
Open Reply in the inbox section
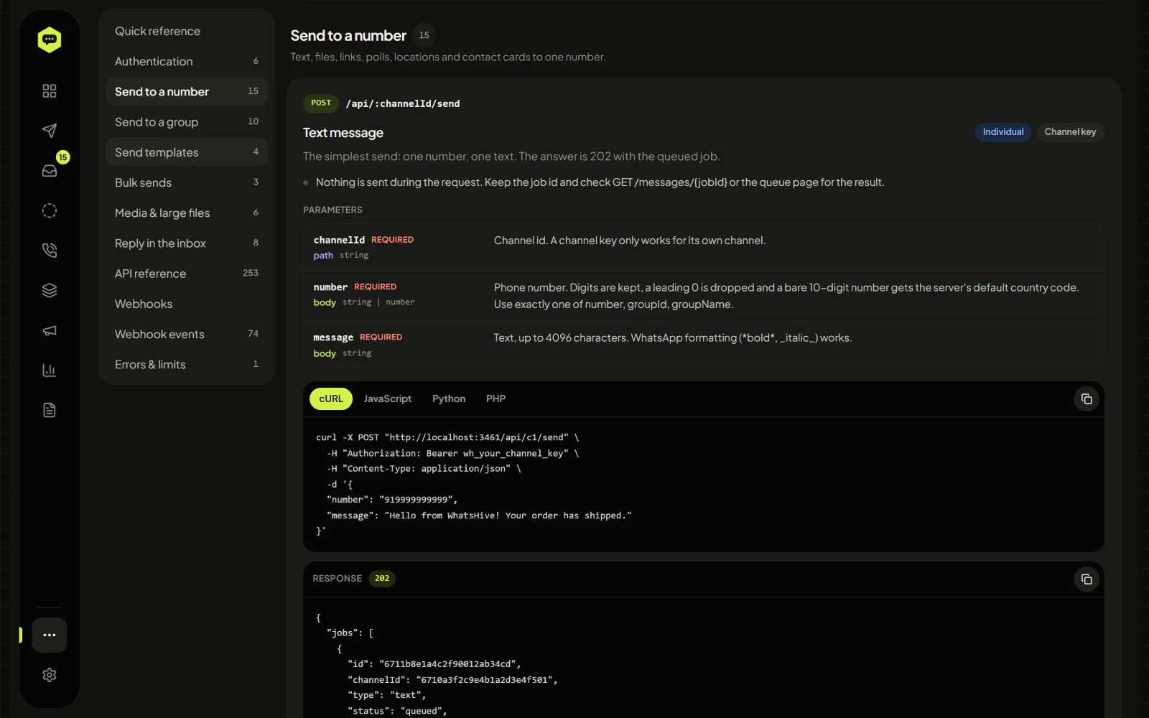pyautogui.click(x=187, y=243)
